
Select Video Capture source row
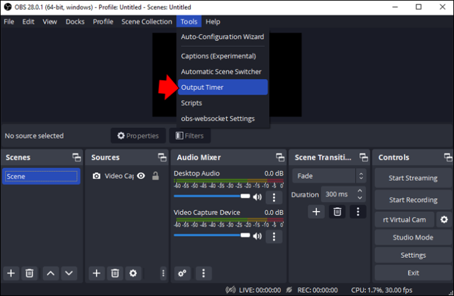coord(126,176)
